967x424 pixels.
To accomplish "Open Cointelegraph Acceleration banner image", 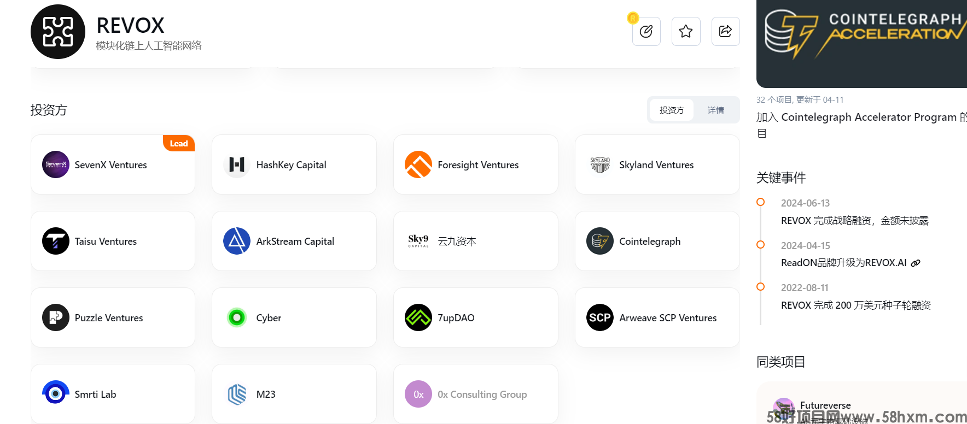I will 861,44.
